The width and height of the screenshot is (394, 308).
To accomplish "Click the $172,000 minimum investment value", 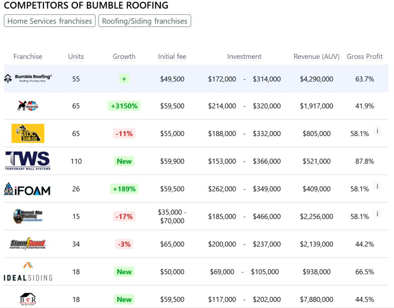I will click(x=222, y=79).
